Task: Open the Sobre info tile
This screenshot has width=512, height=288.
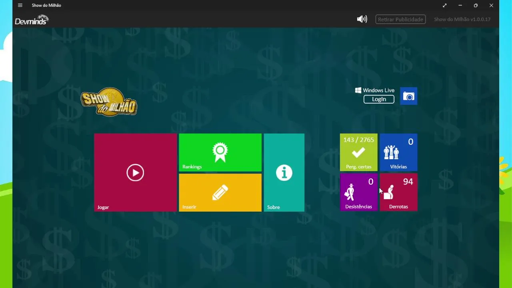Action: point(284,172)
